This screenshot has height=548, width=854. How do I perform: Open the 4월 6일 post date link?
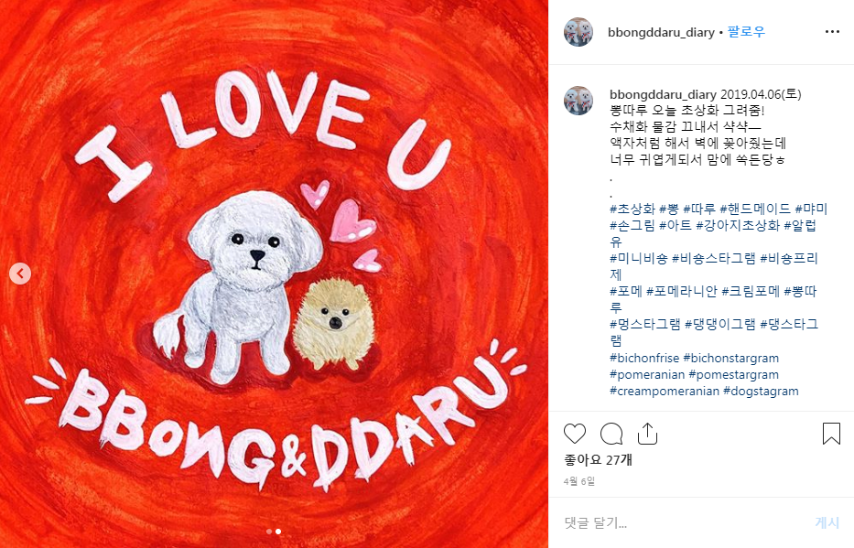coord(579,481)
